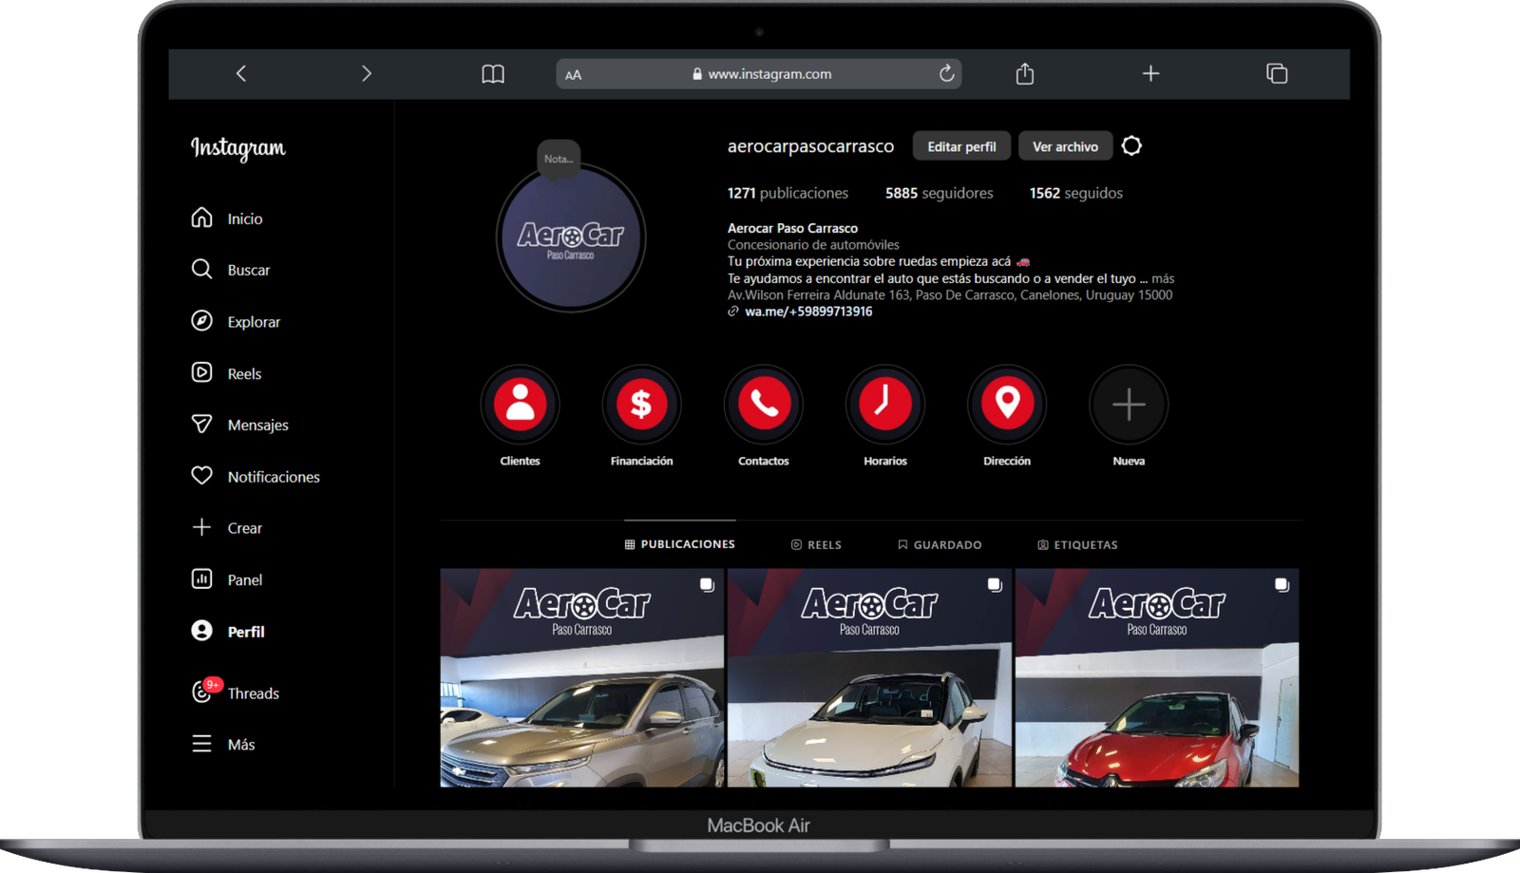This screenshot has height=873, width=1520.
Task: Click Crear plus icon in sidebar
Action: pos(201,527)
